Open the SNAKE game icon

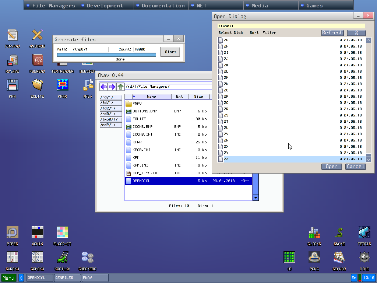pos(339,233)
